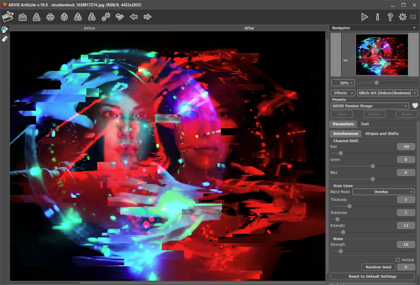
Task: Expand the Blend Mode Overlay dropdown
Action: click(383, 192)
